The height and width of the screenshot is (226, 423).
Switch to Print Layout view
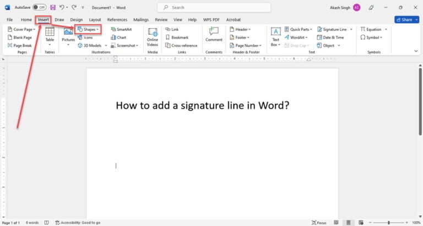(x=348, y=223)
